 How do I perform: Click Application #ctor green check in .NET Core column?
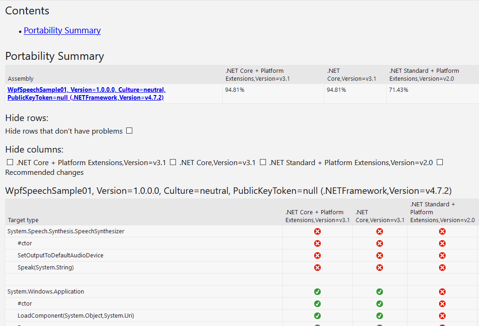tap(380, 304)
